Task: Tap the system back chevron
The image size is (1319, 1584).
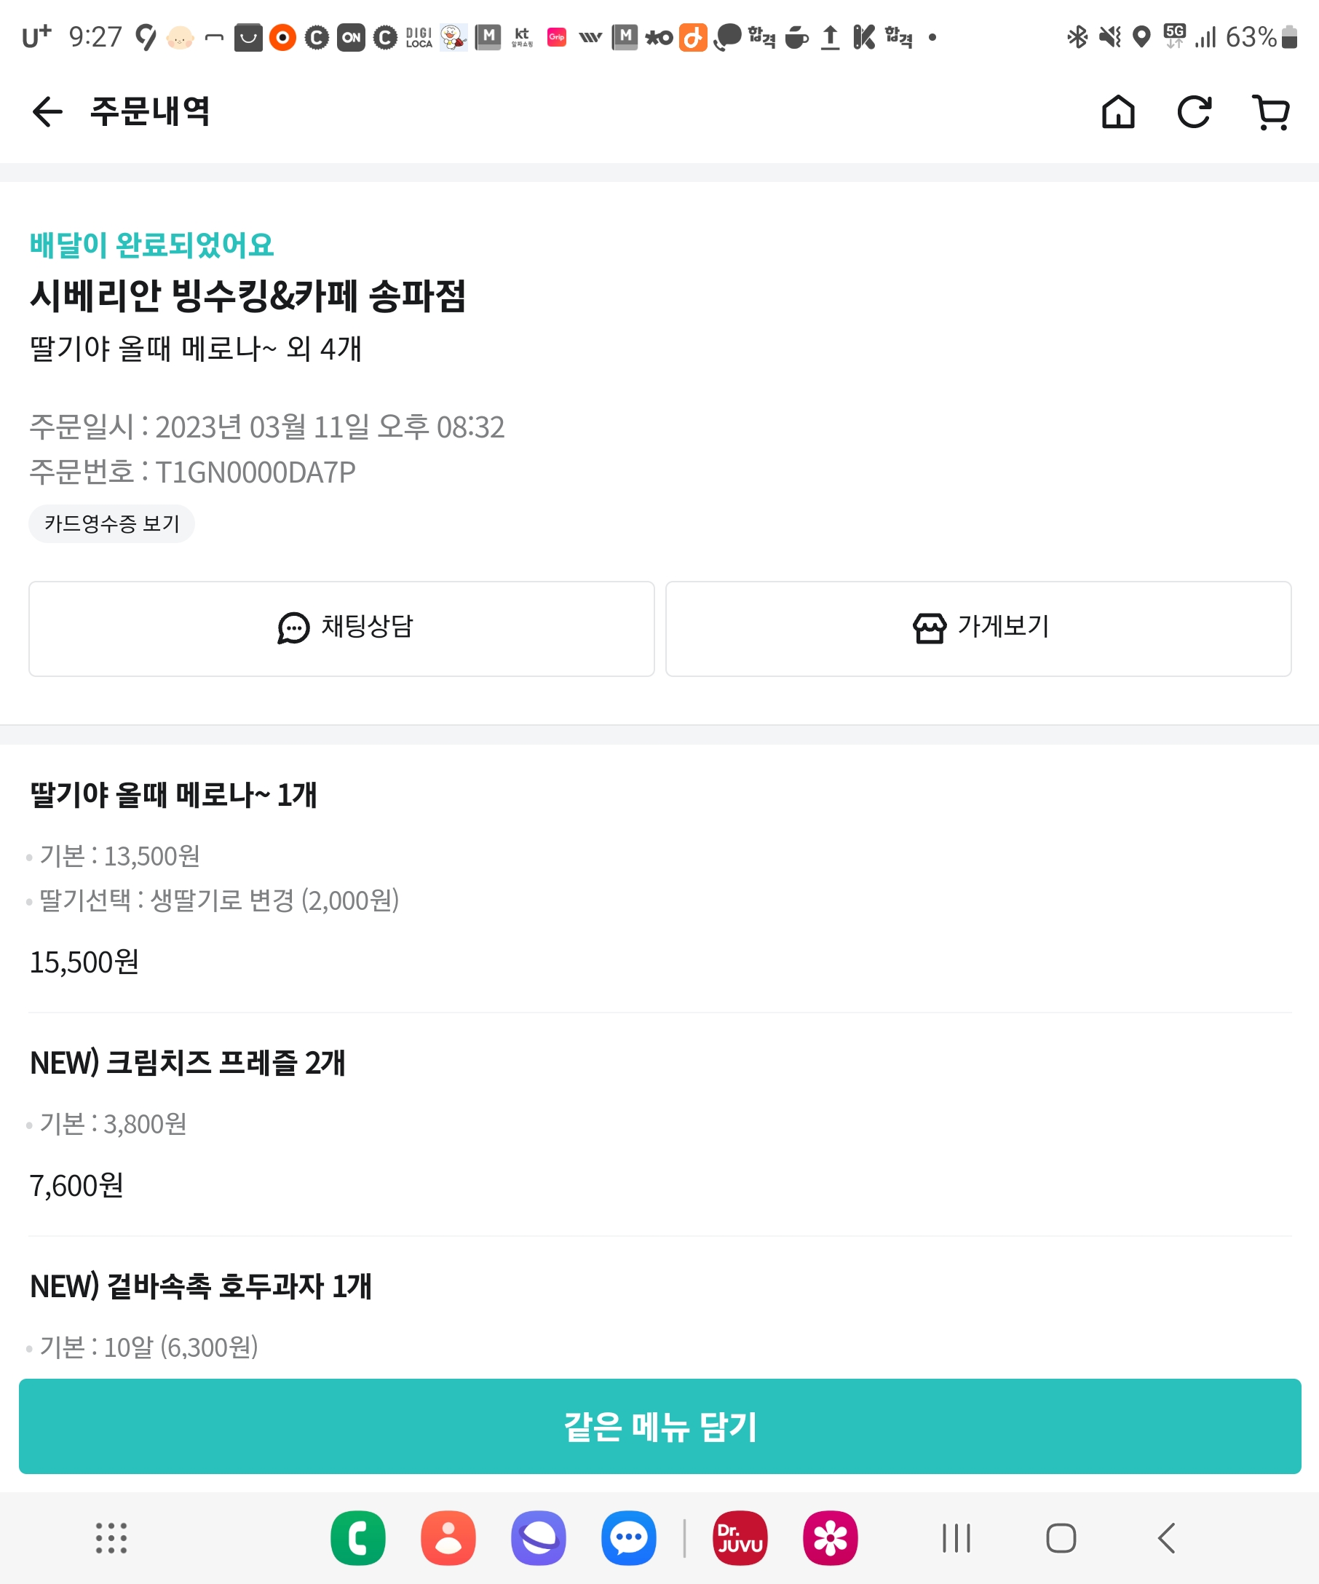Action: point(1166,1538)
